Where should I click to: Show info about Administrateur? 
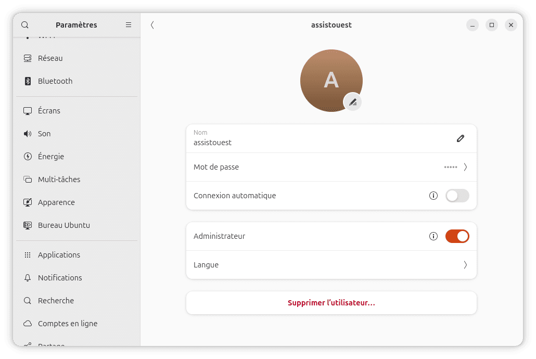[433, 236]
